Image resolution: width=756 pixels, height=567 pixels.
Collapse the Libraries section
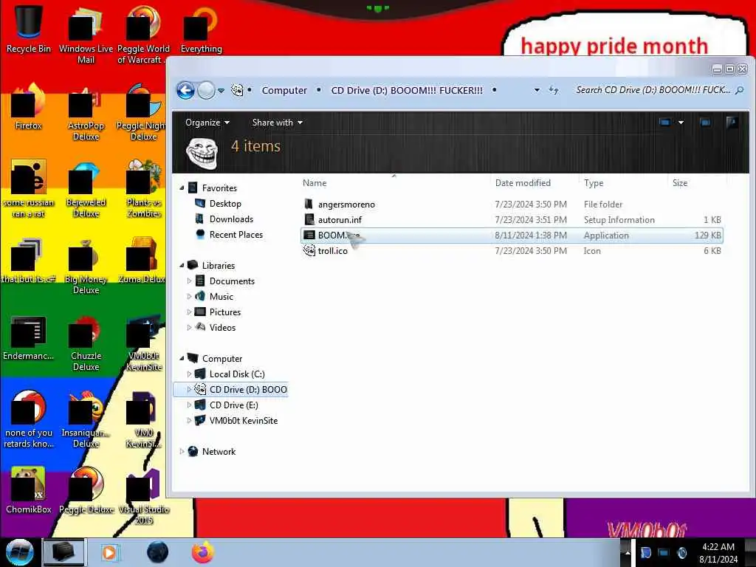[182, 265]
